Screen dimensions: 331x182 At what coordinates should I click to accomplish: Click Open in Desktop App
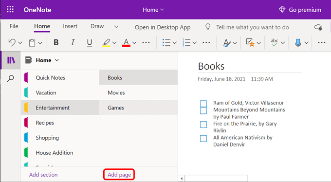(163, 27)
